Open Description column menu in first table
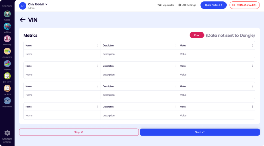Screen dimensions: 264x146 pos(175,45)
